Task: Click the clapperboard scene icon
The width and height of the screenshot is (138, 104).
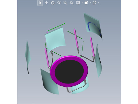Action: point(86,3)
